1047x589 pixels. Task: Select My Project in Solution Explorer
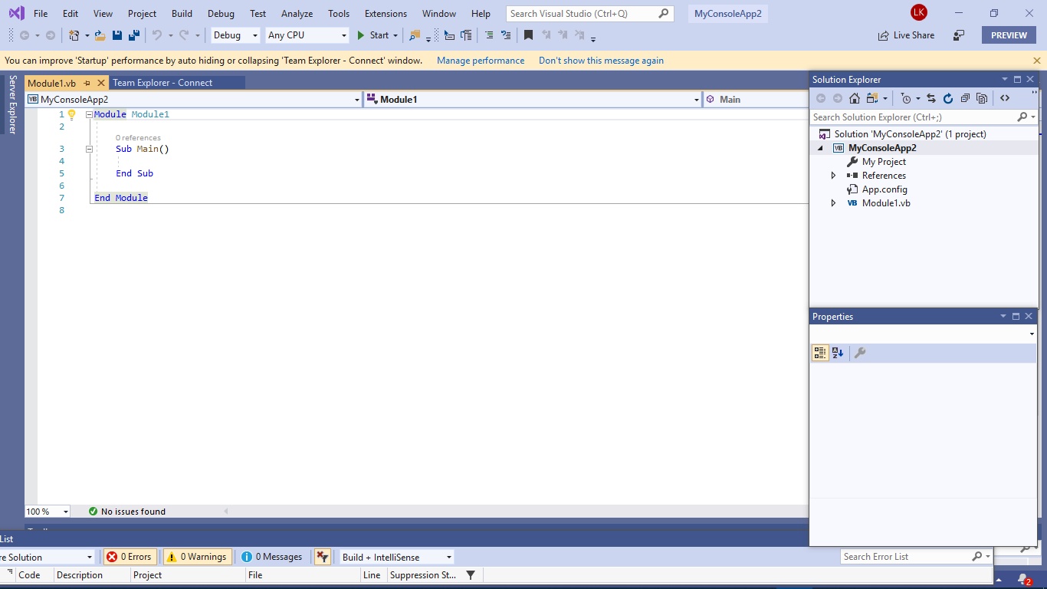tap(884, 162)
